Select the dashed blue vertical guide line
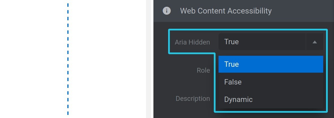The image size is (334, 118). point(68,59)
